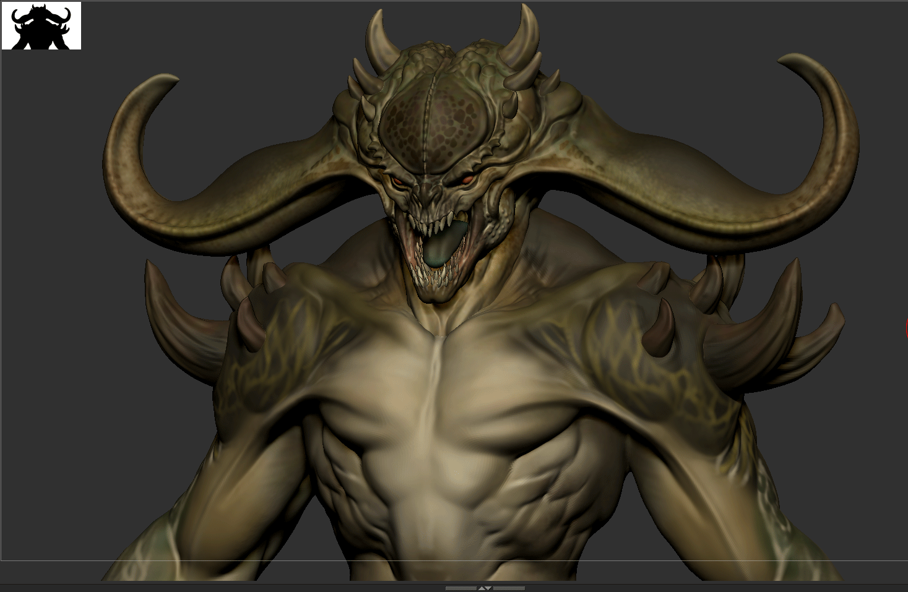
Task: Click the creature's right red eye
Action: pyautogui.click(x=469, y=179)
